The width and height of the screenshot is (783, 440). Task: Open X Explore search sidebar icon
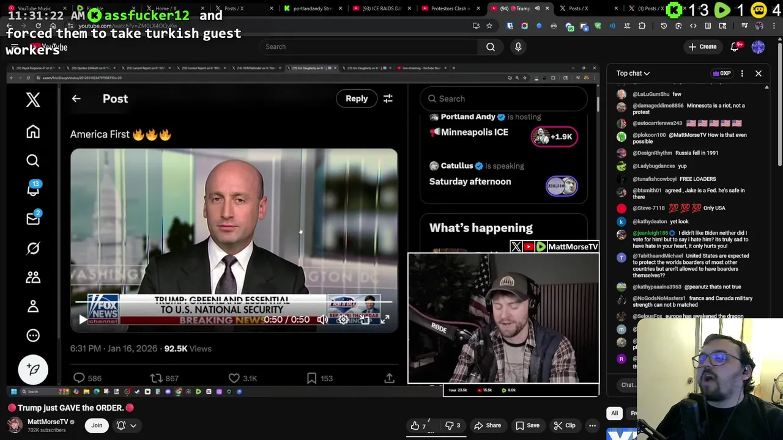tap(33, 160)
